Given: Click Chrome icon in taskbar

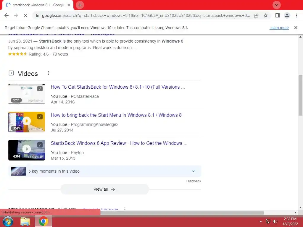Looking at the screenshot, I should pos(43,221).
